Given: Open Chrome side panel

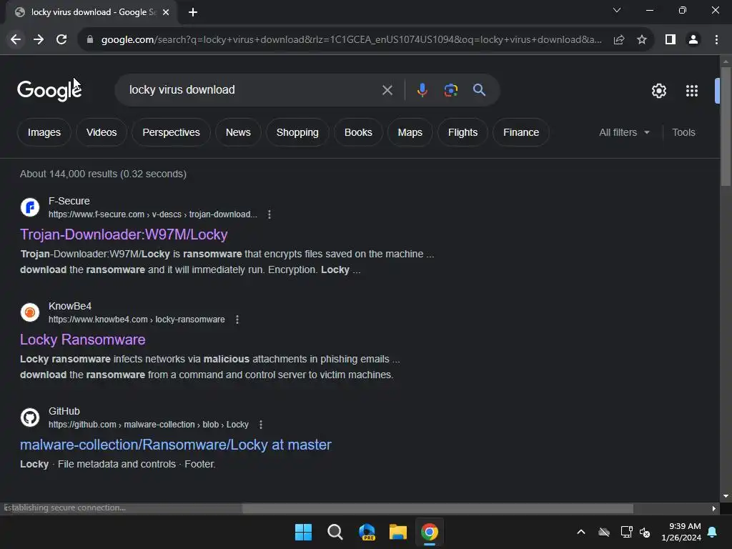Looking at the screenshot, I should (671, 40).
